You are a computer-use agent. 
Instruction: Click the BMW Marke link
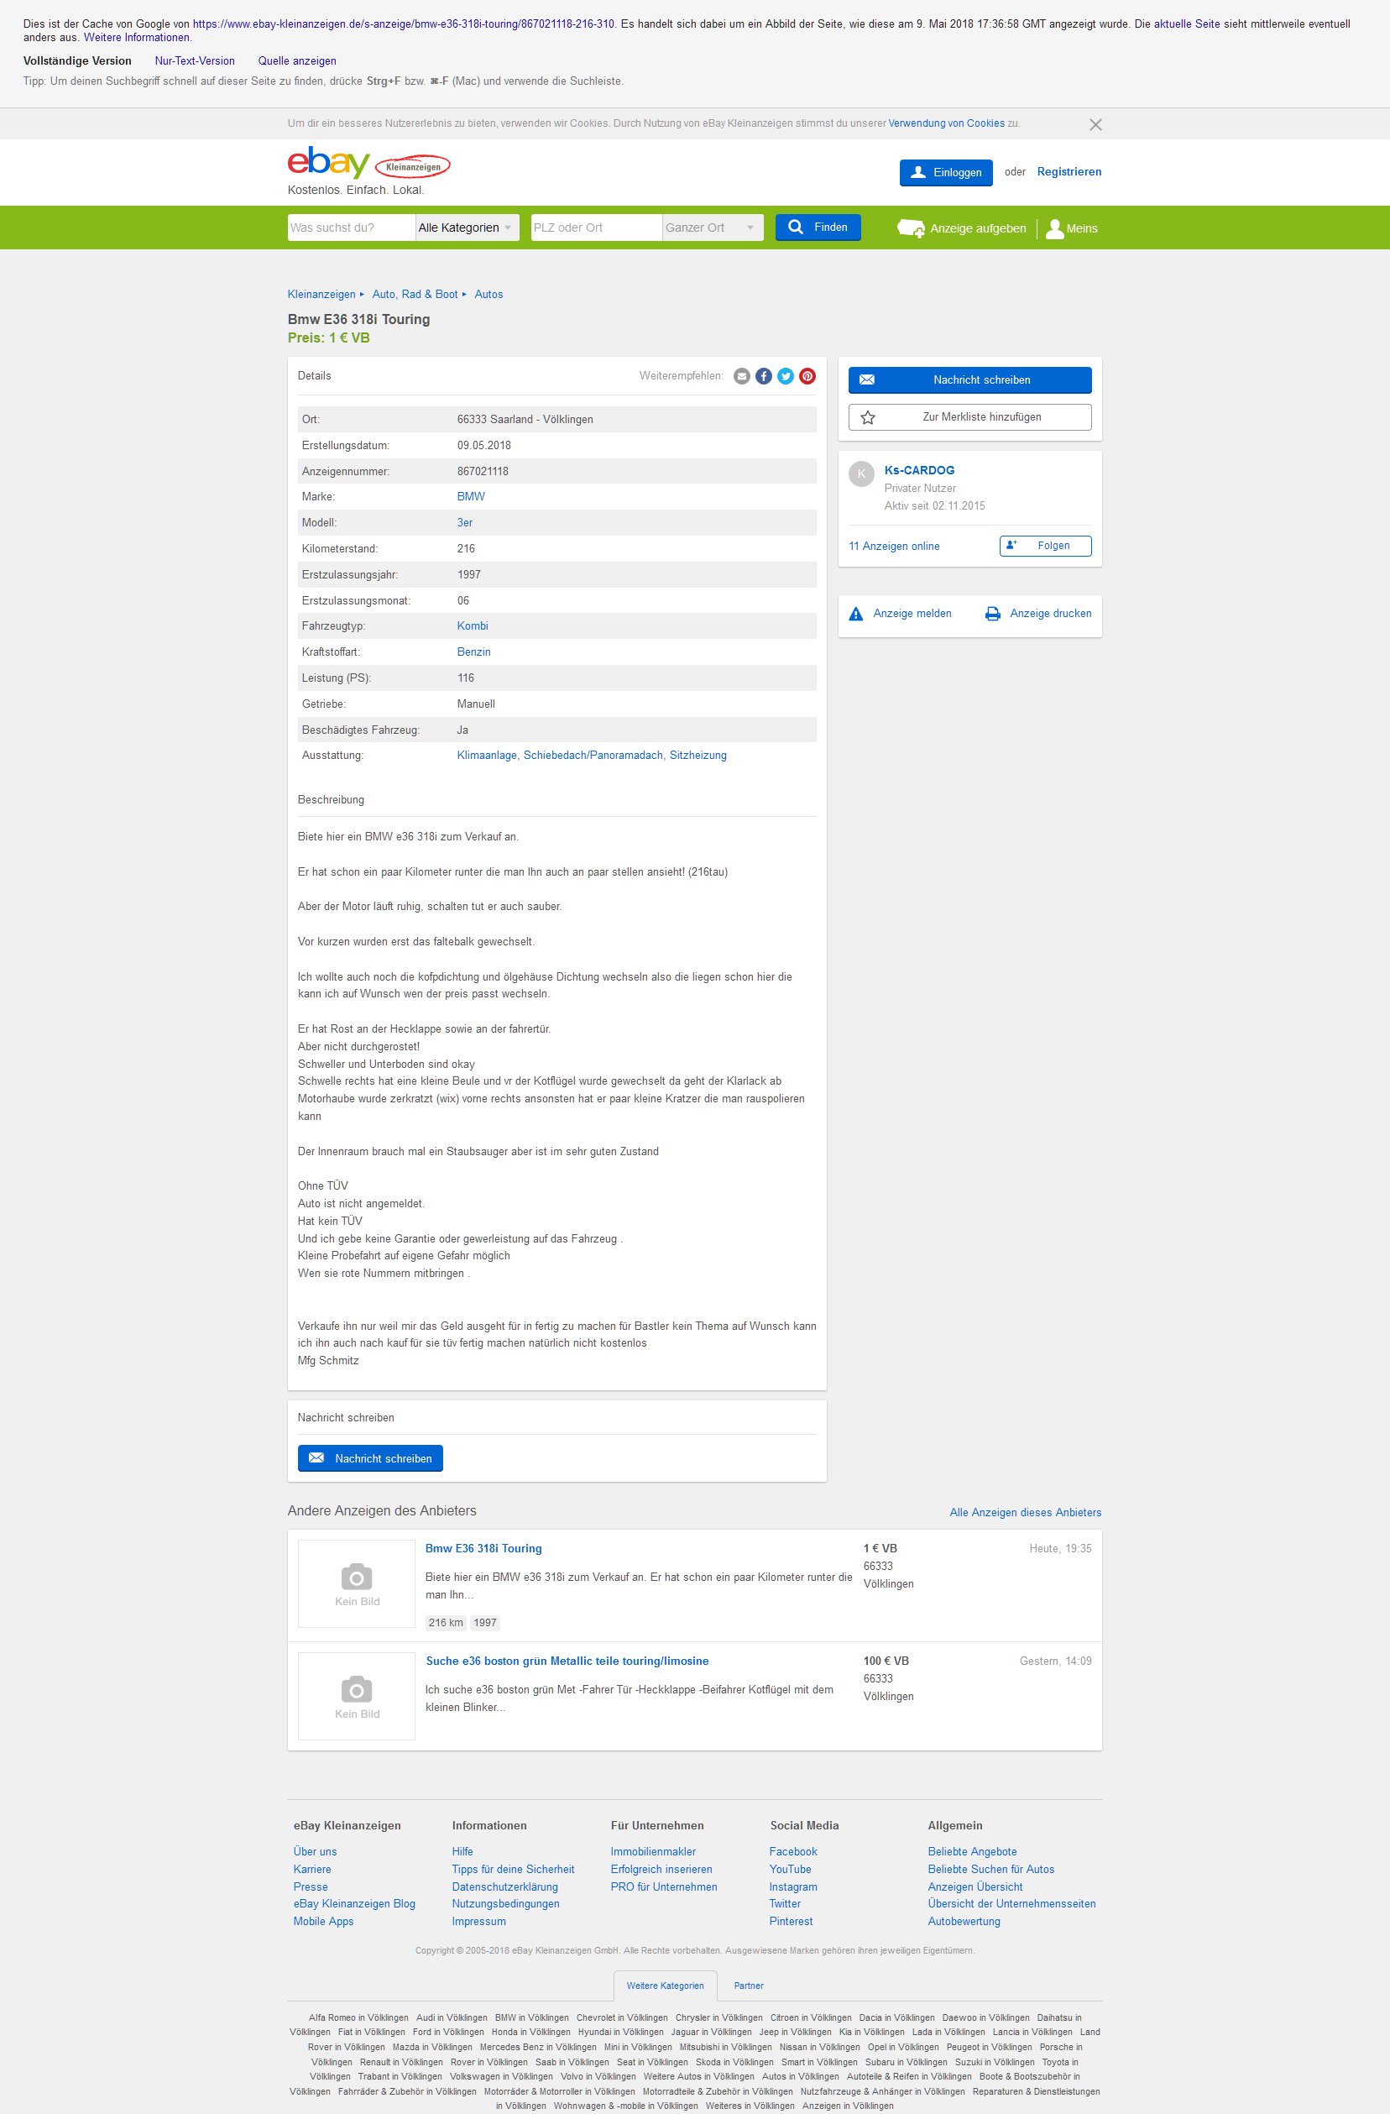(x=471, y=496)
